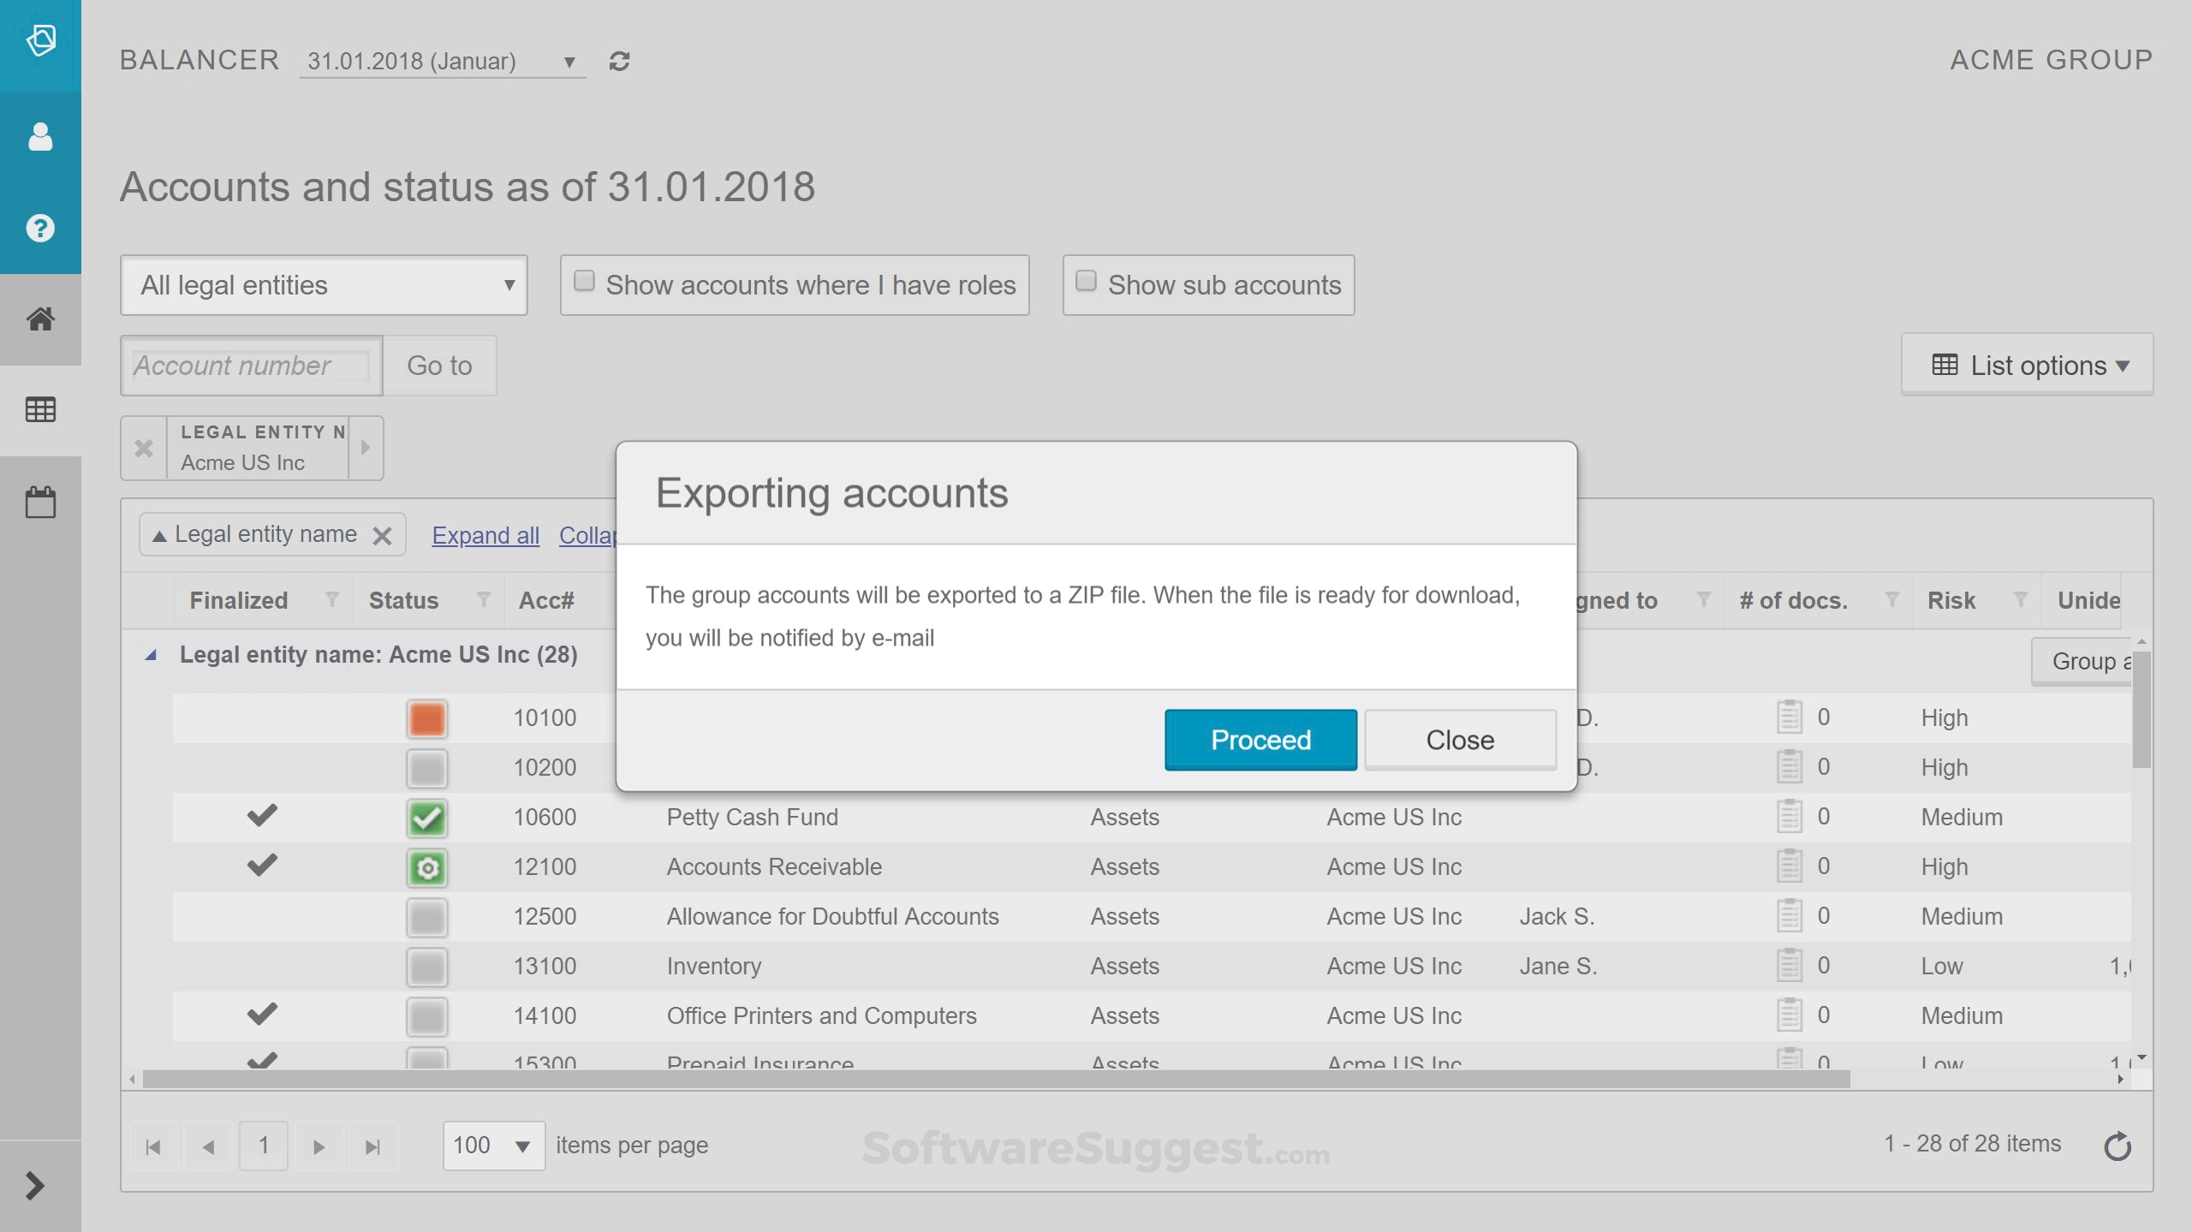This screenshot has height=1232, width=2192.
Task: Click the refresh icon next to the period selector
Action: point(620,61)
